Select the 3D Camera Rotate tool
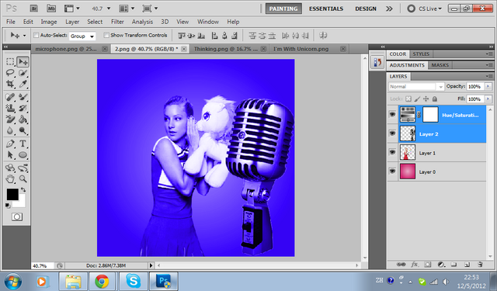This screenshot has height=291, width=497. coord(23,168)
